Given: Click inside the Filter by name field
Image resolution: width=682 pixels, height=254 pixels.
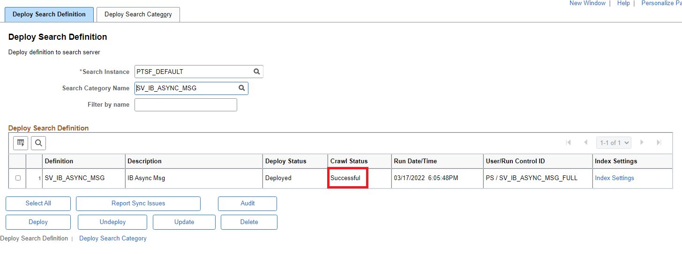Looking at the screenshot, I should [186, 105].
